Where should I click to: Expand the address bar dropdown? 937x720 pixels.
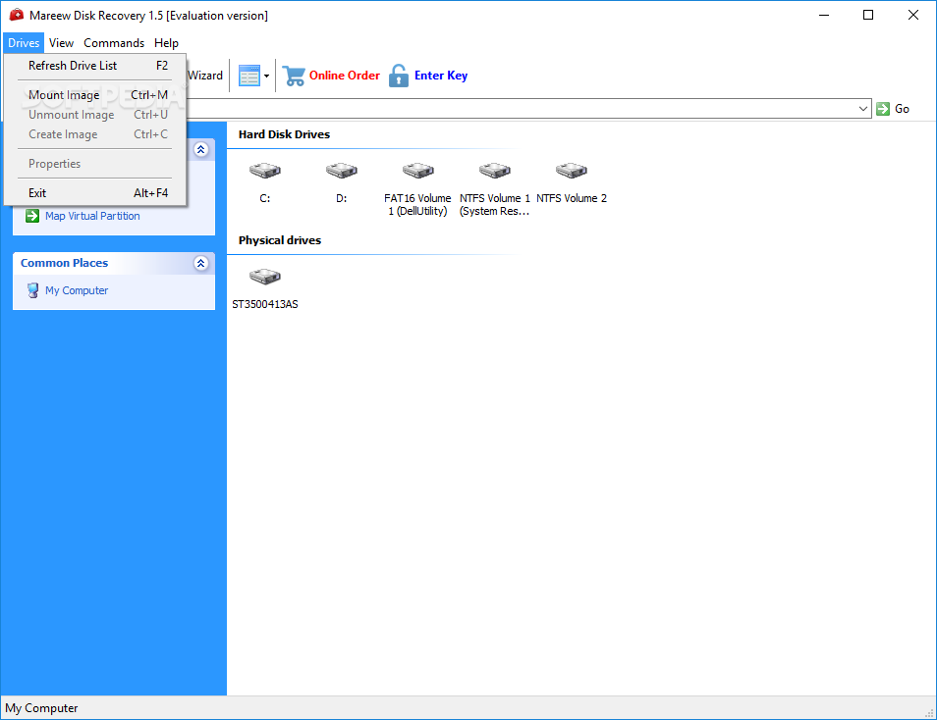pos(863,109)
